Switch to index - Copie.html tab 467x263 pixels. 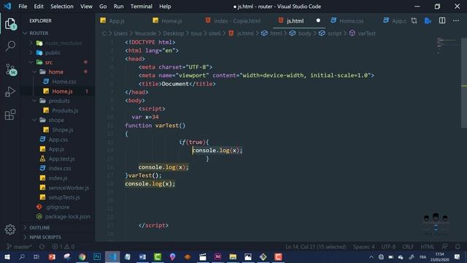pos(236,20)
